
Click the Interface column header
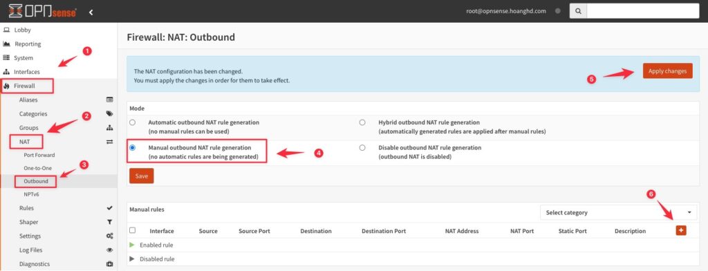(162, 231)
